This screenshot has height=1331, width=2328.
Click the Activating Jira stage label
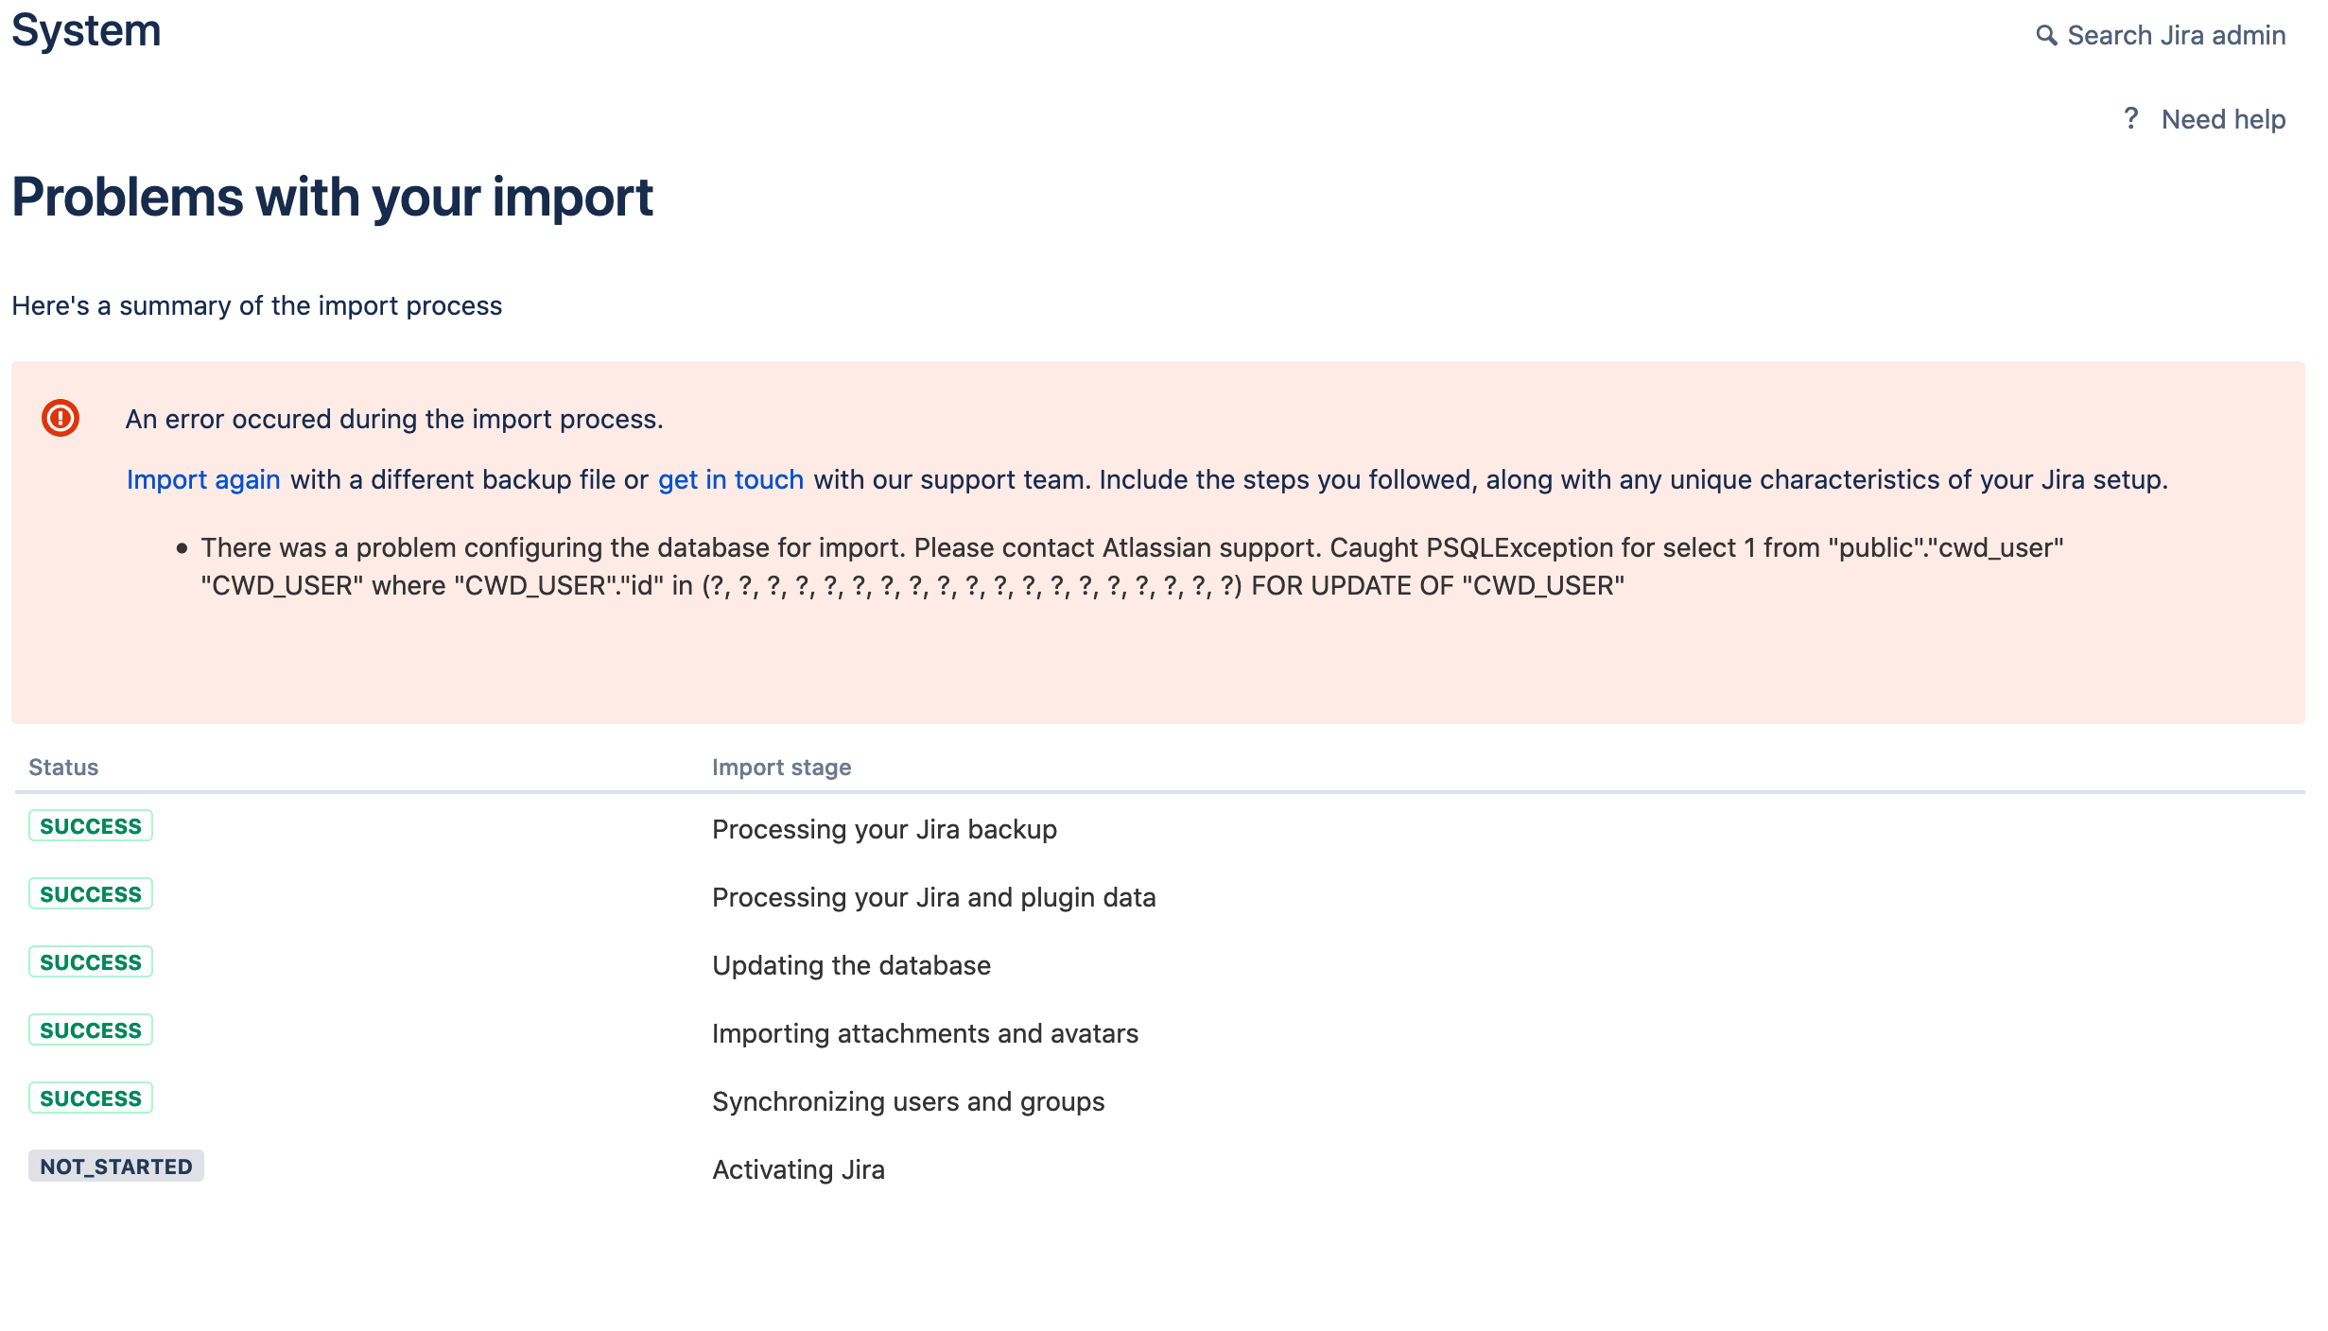tap(798, 1168)
